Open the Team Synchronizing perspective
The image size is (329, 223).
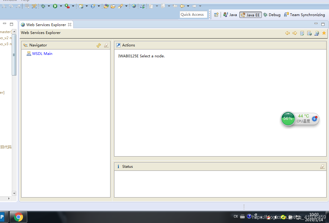(304, 15)
